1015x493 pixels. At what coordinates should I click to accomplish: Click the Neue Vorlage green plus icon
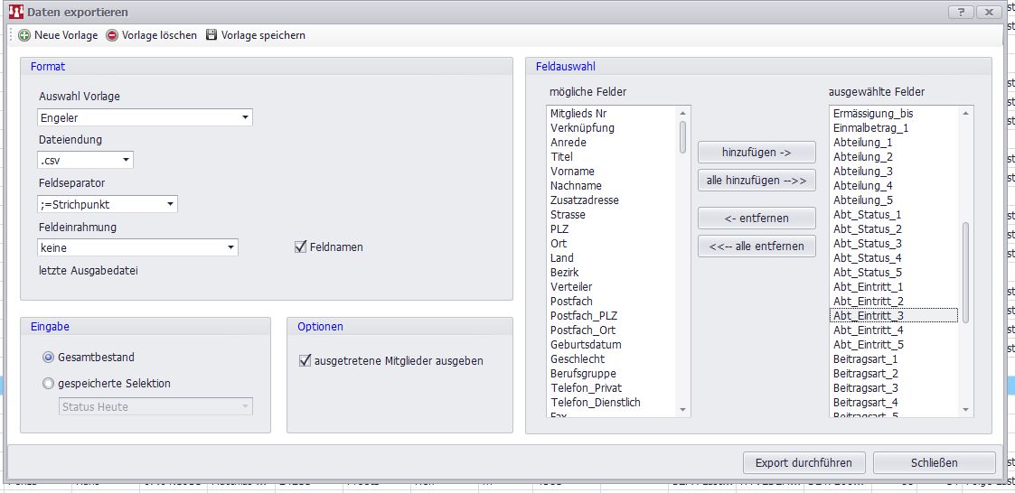click(x=23, y=35)
